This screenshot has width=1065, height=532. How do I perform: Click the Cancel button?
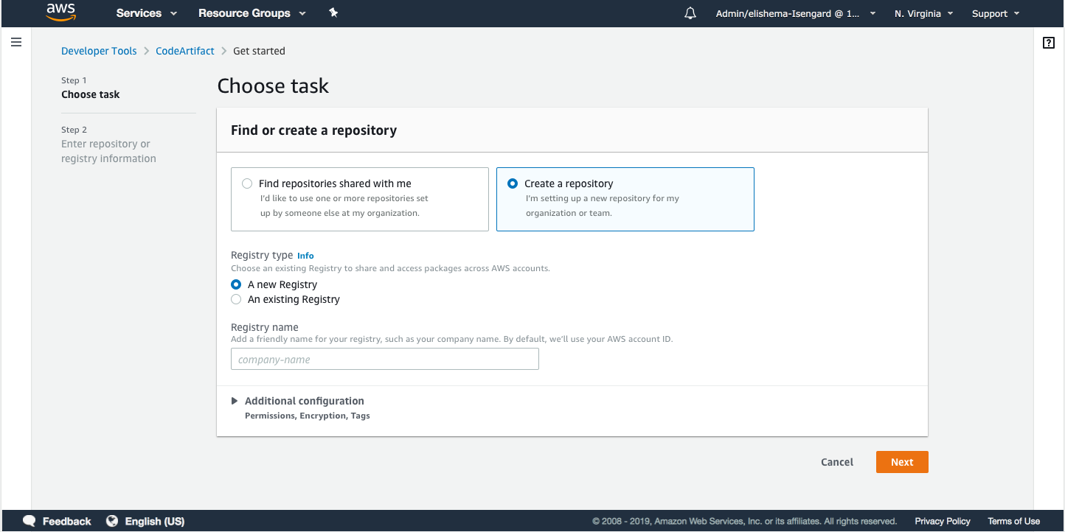point(837,462)
